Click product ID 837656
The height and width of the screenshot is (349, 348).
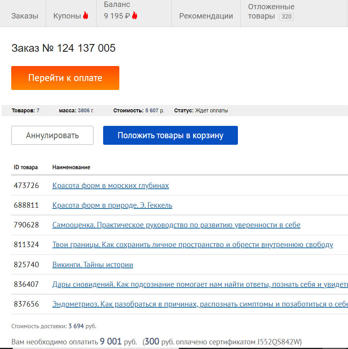tap(26, 304)
